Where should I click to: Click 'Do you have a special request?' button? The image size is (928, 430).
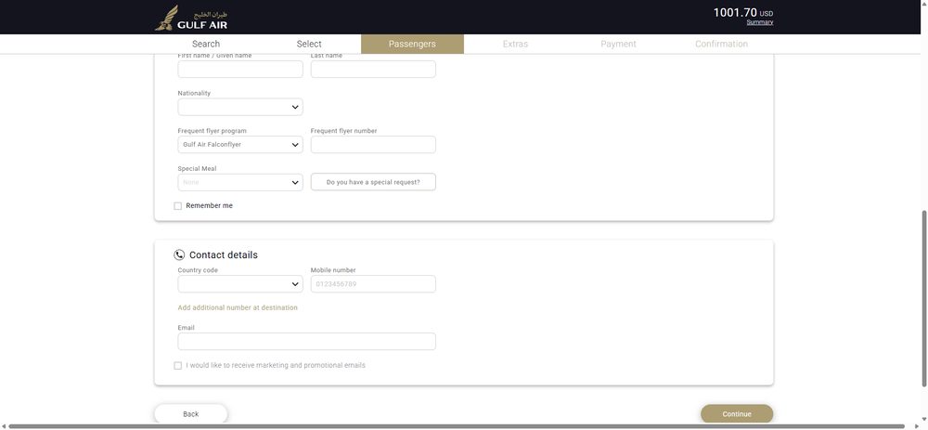pos(373,182)
